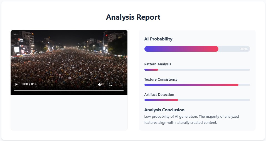Click the Analysis Conclusion heading
This screenshot has width=266, height=141.
(164, 110)
